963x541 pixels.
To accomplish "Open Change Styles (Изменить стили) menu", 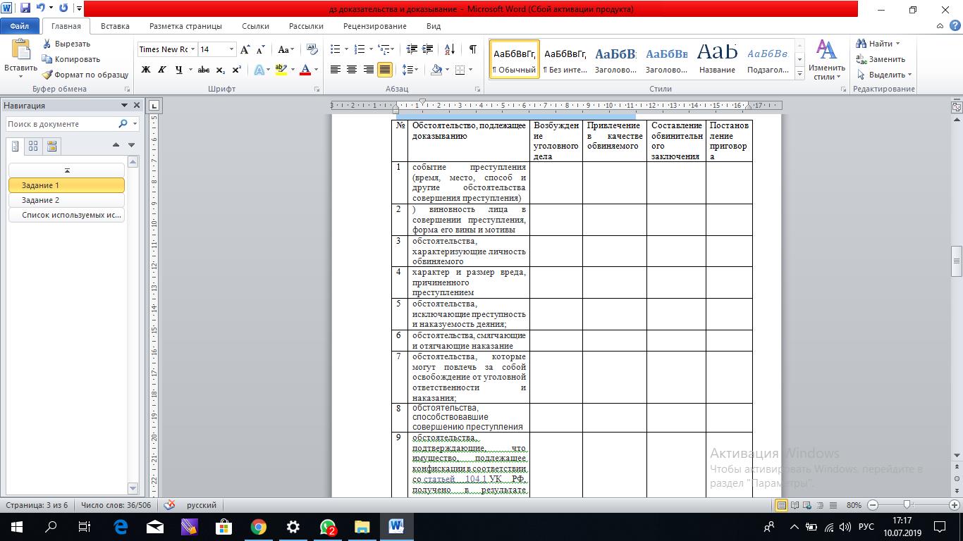I will [826, 59].
